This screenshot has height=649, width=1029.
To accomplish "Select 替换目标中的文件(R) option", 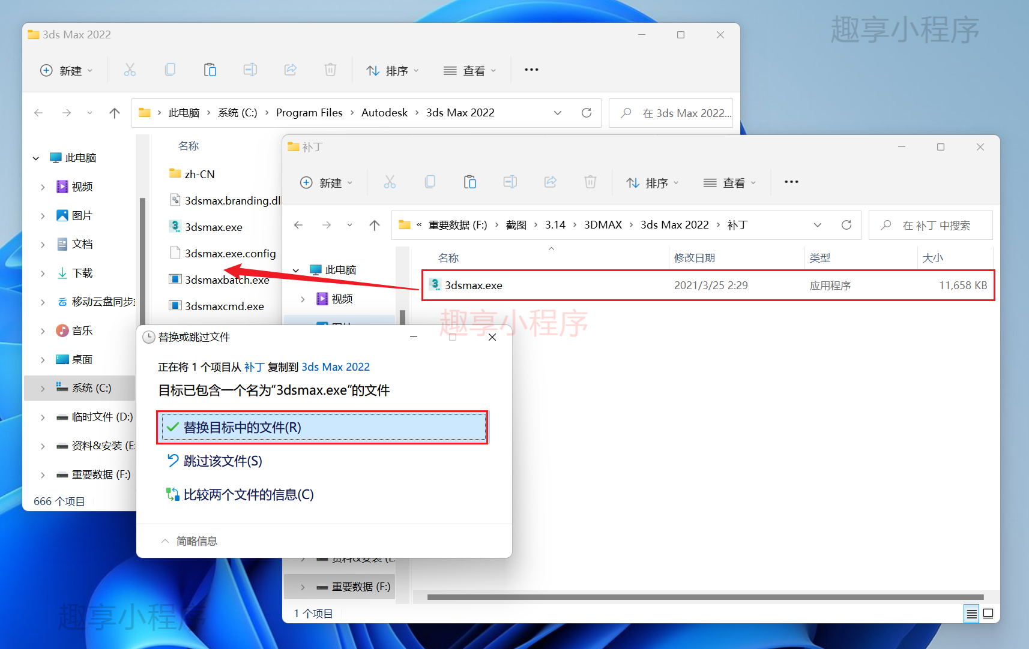I will (322, 427).
